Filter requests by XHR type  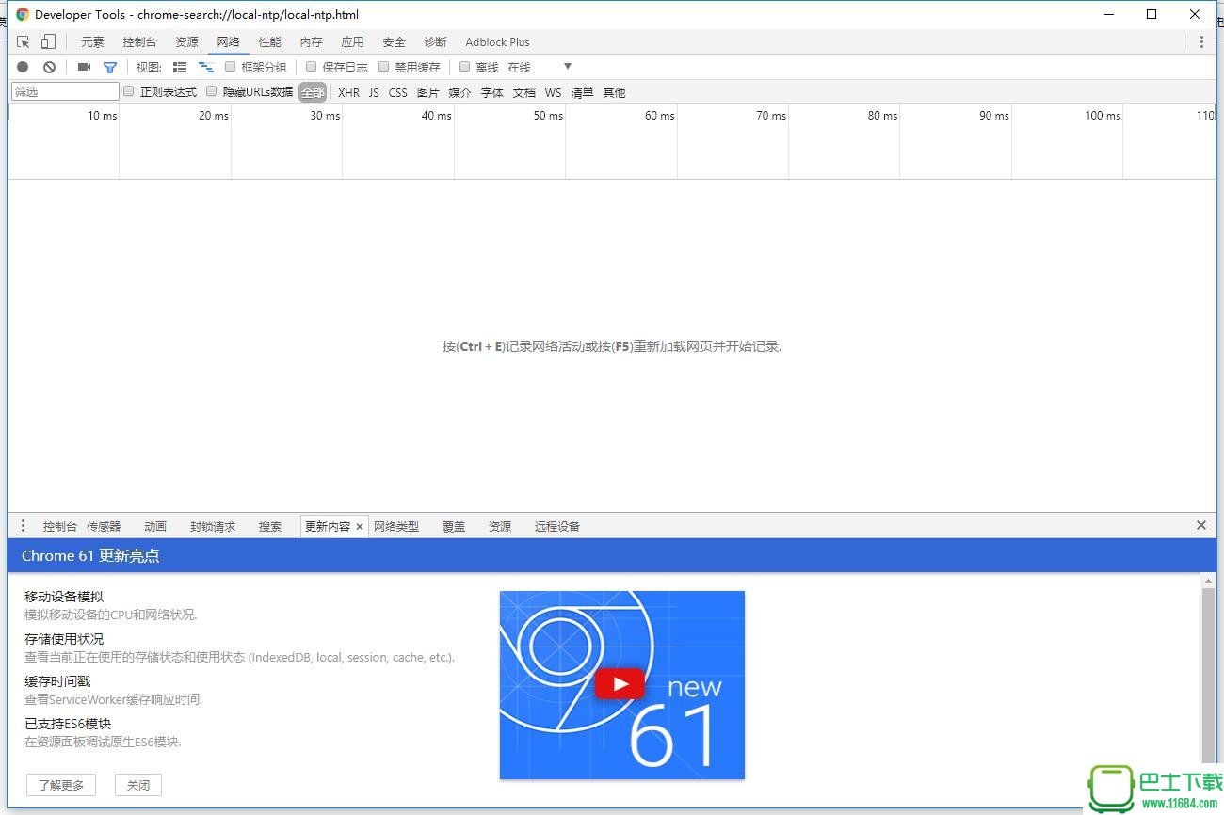pos(348,92)
